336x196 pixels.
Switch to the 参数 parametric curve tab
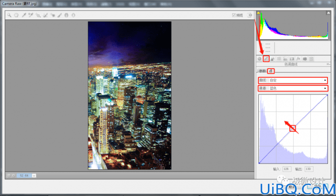tap(262, 71)
